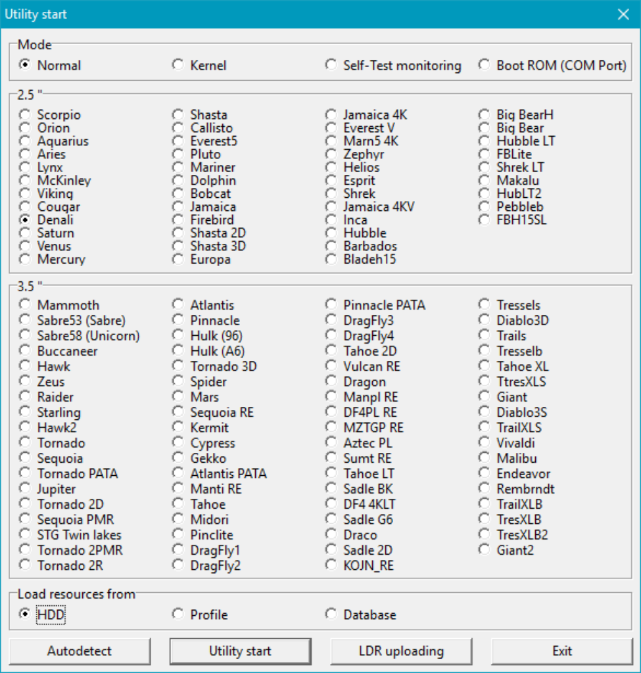Screen dimensions: 641x673
Task: Choose Self-Test monitoring mode
Action: pyautogui.click(x=331, y=65)
